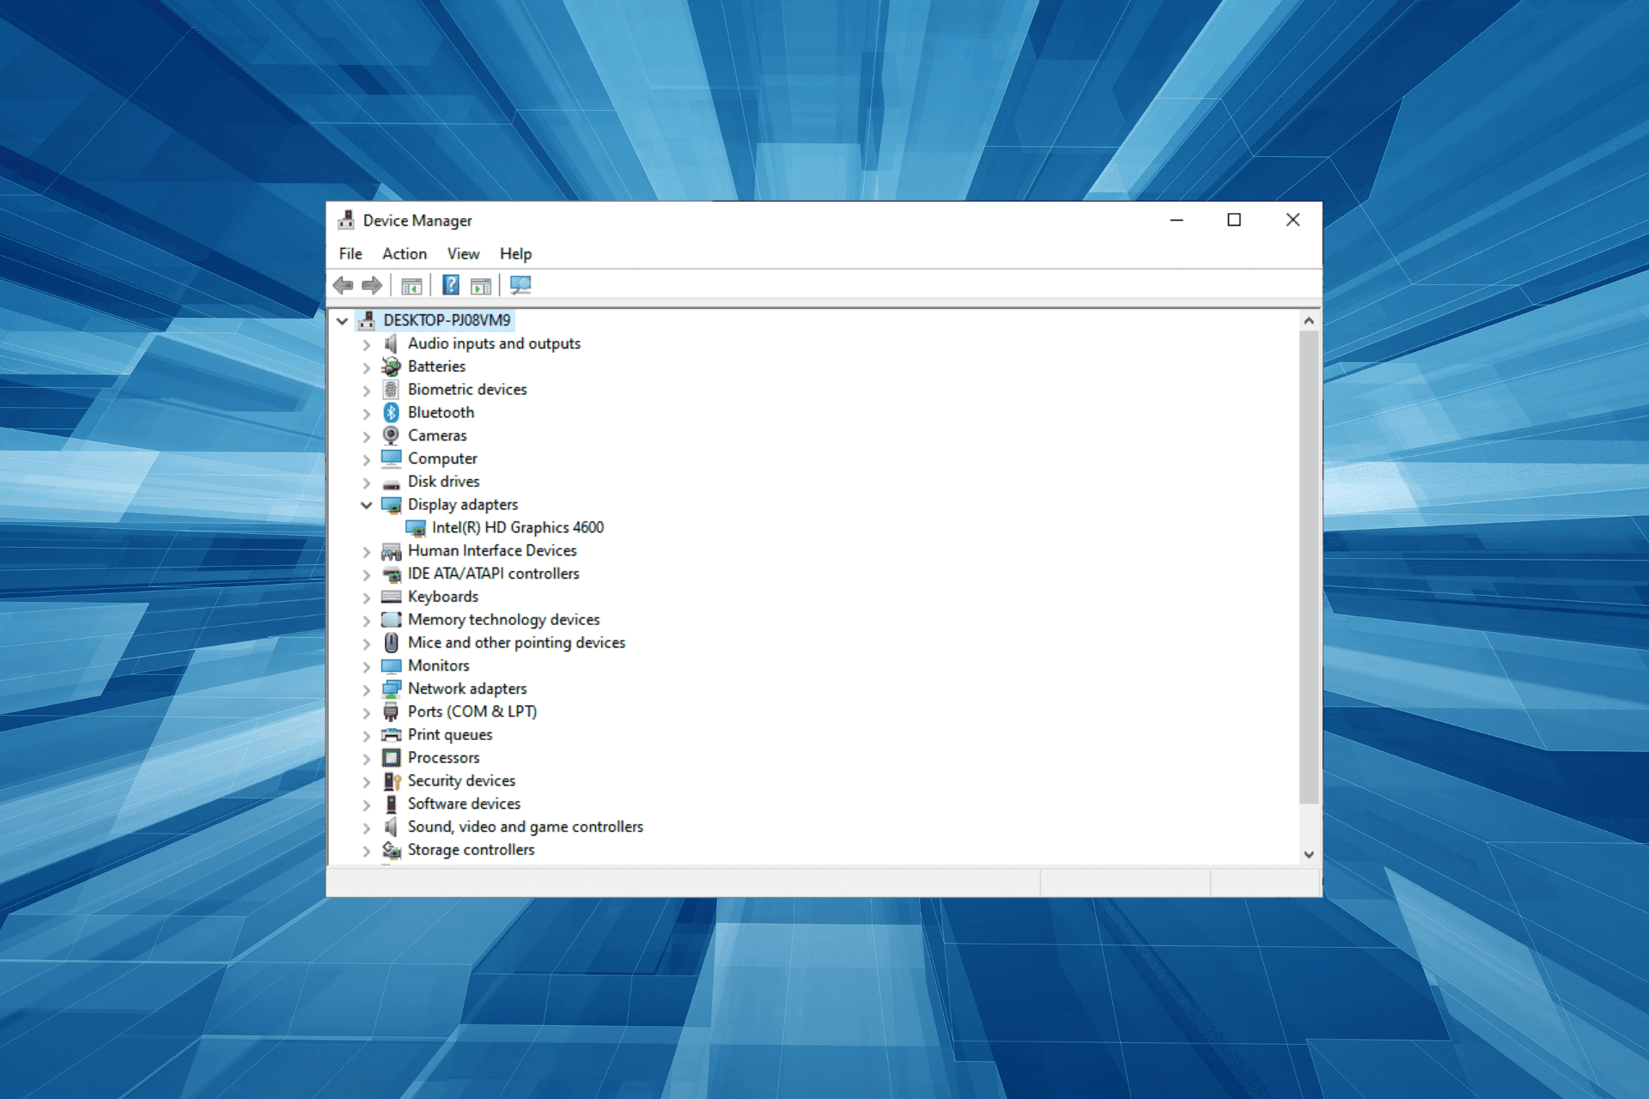Click the Print queues printer icon
1649x1099 pixels.
point(391,735)
